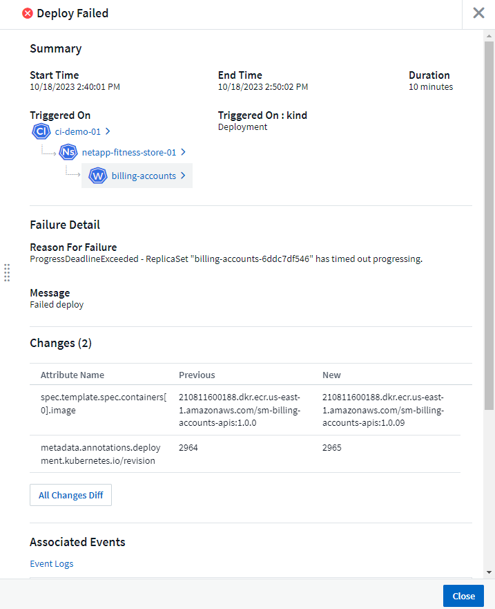The height and width of the screenshot is (609, 495).
Task: Open the netapp-fitness-store-01 namespace link
Action: [x=129, y=152]
